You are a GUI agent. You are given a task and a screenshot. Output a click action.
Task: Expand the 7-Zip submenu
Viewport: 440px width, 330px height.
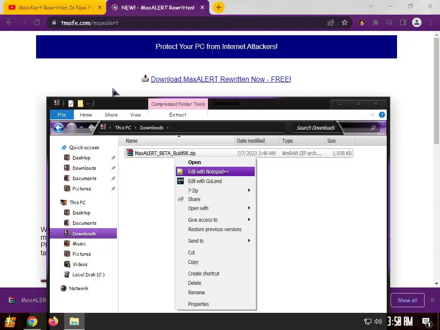click(x=215, y=190)
